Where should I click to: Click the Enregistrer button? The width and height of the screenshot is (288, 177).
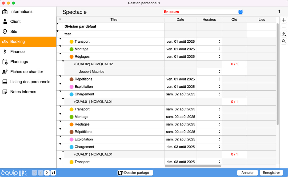pos(271,173)
